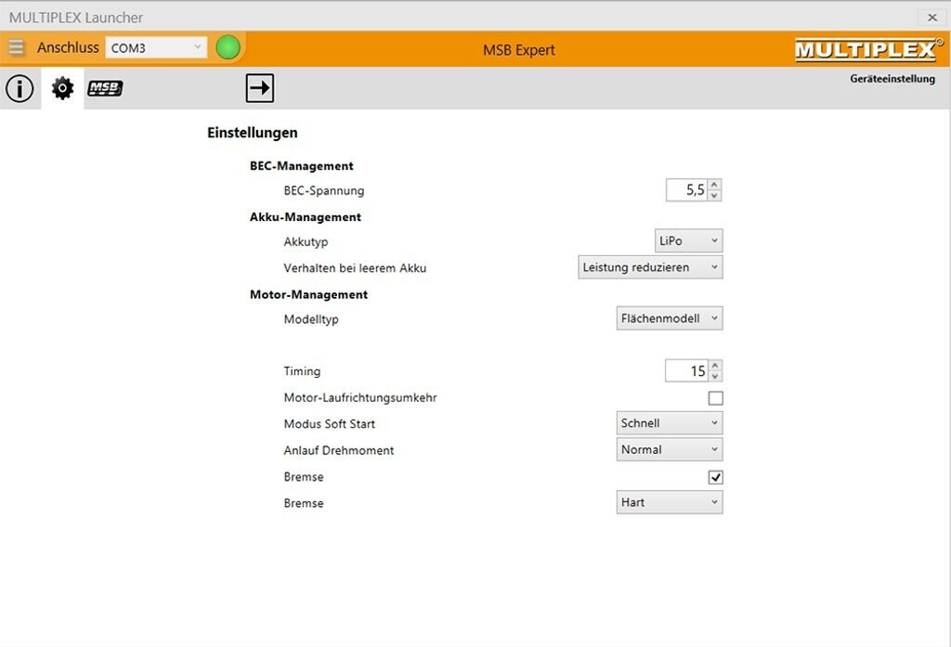Open the hamburger menu icon
The image size is (951, 647).
[x=16, y=47]
